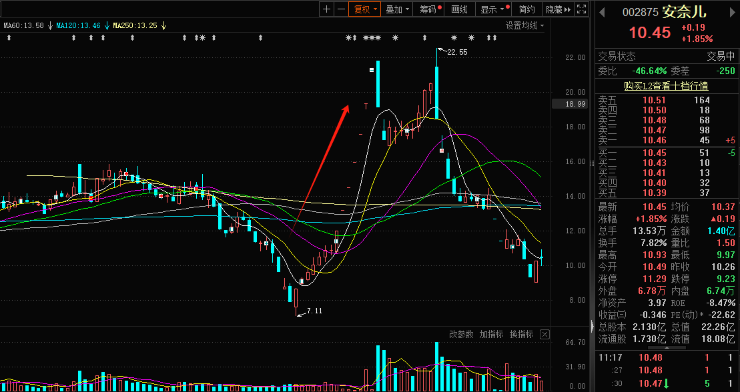Screen dimensions: 740x392
Task: Click the 总手 value 13.53万
Action: tap(649, 231)
